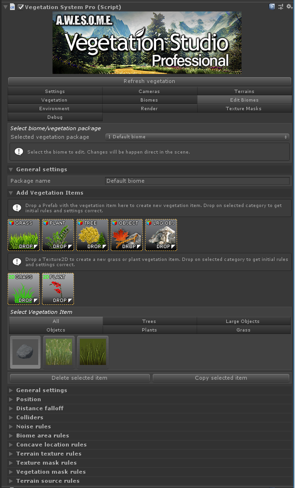
Task: Click the C# script icon in the header
Action: pos(12,7)
